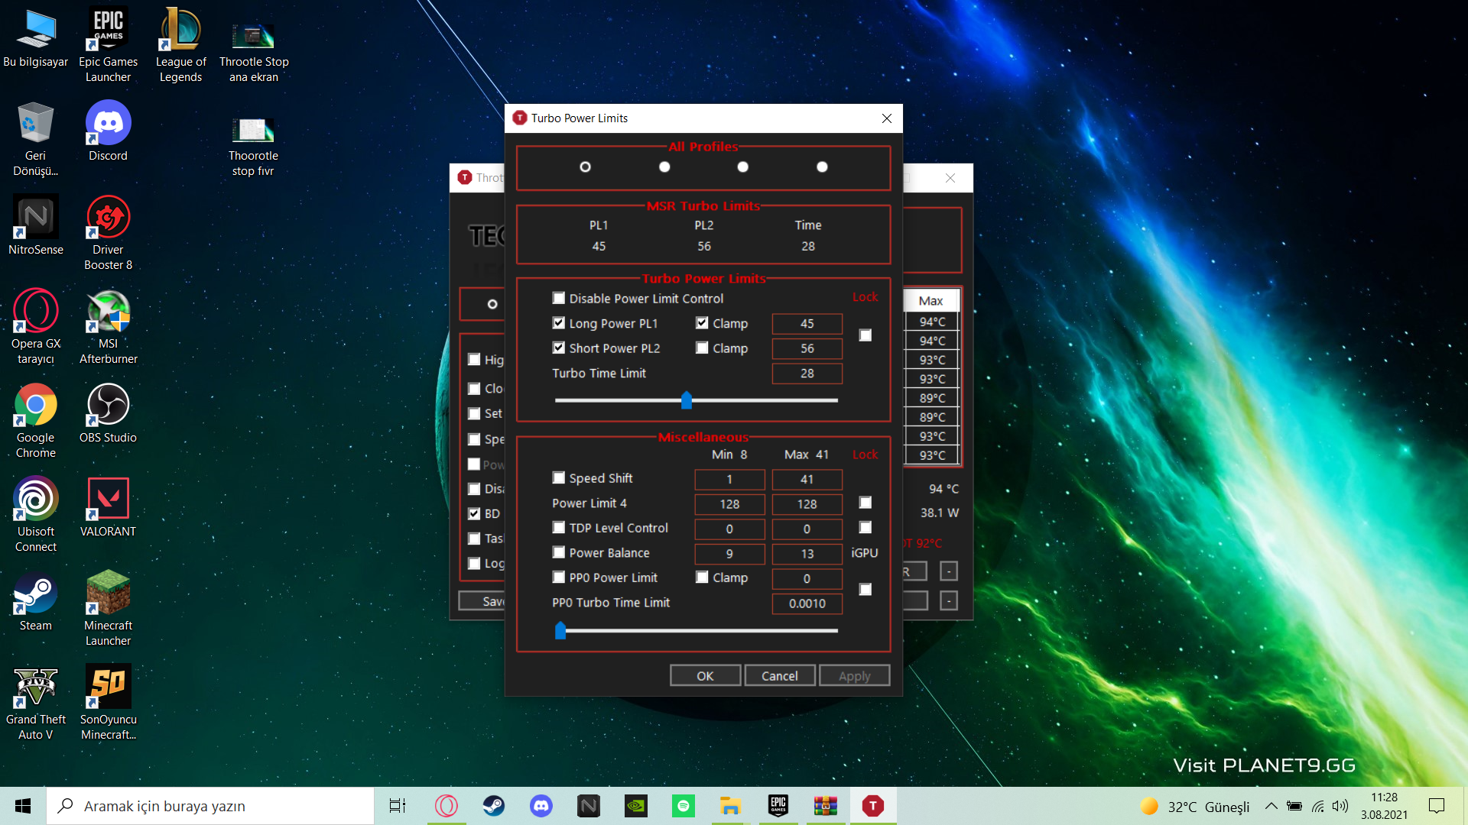Open the Spotify taskbar icon

coord(684,805)
